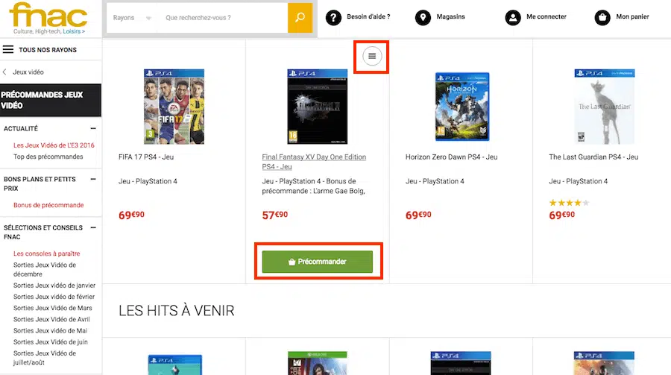Click the green Précommander button
Screen dimensions: 671x375
317,262
